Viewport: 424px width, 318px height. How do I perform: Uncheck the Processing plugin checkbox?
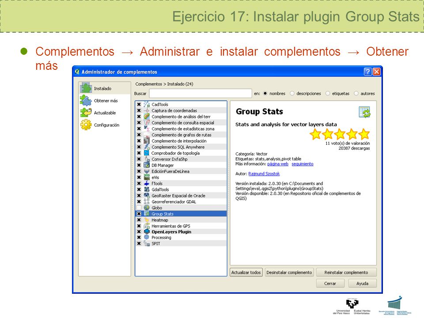point(139,238)
